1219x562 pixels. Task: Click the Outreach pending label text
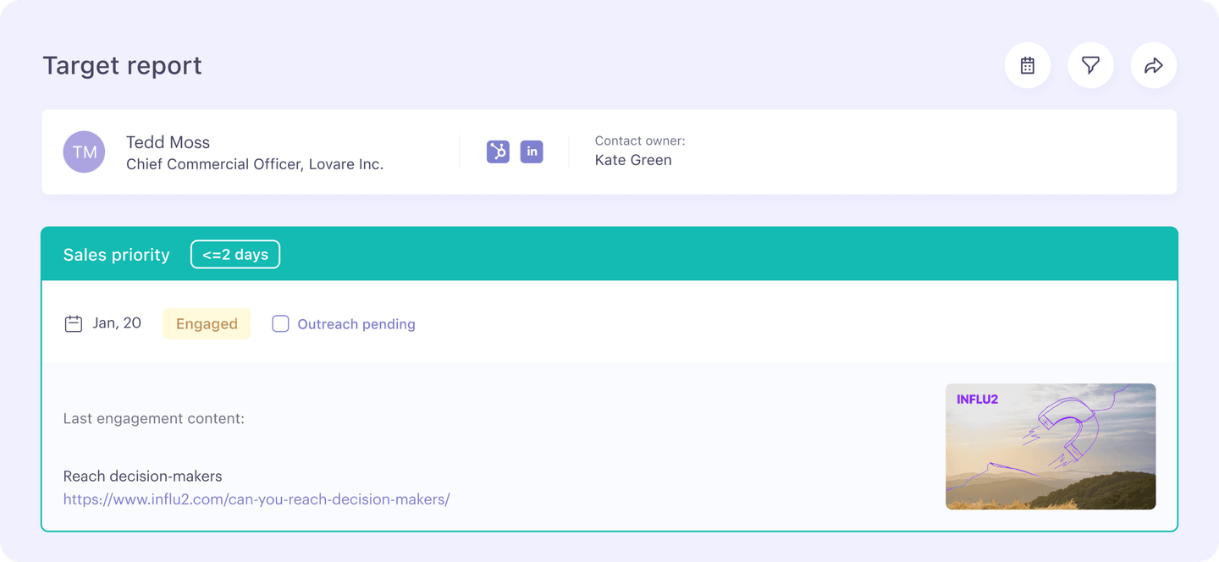pos(356,324)
